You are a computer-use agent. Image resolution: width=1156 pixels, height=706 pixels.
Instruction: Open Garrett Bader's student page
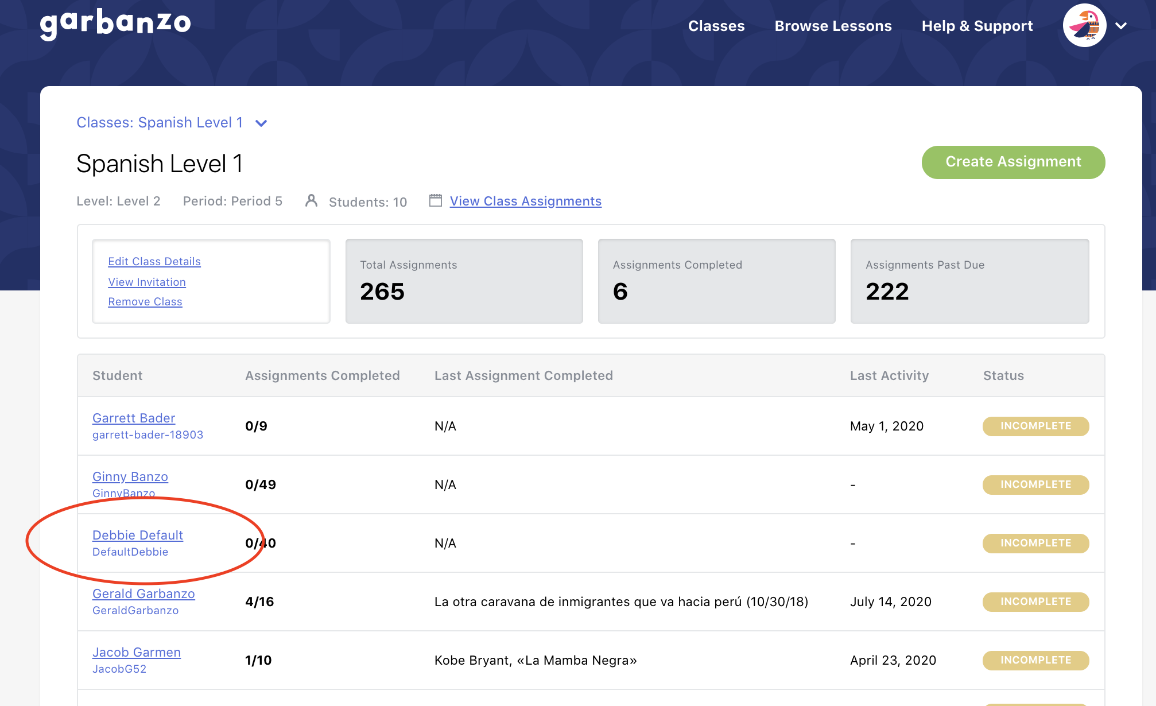click(134, 418)
